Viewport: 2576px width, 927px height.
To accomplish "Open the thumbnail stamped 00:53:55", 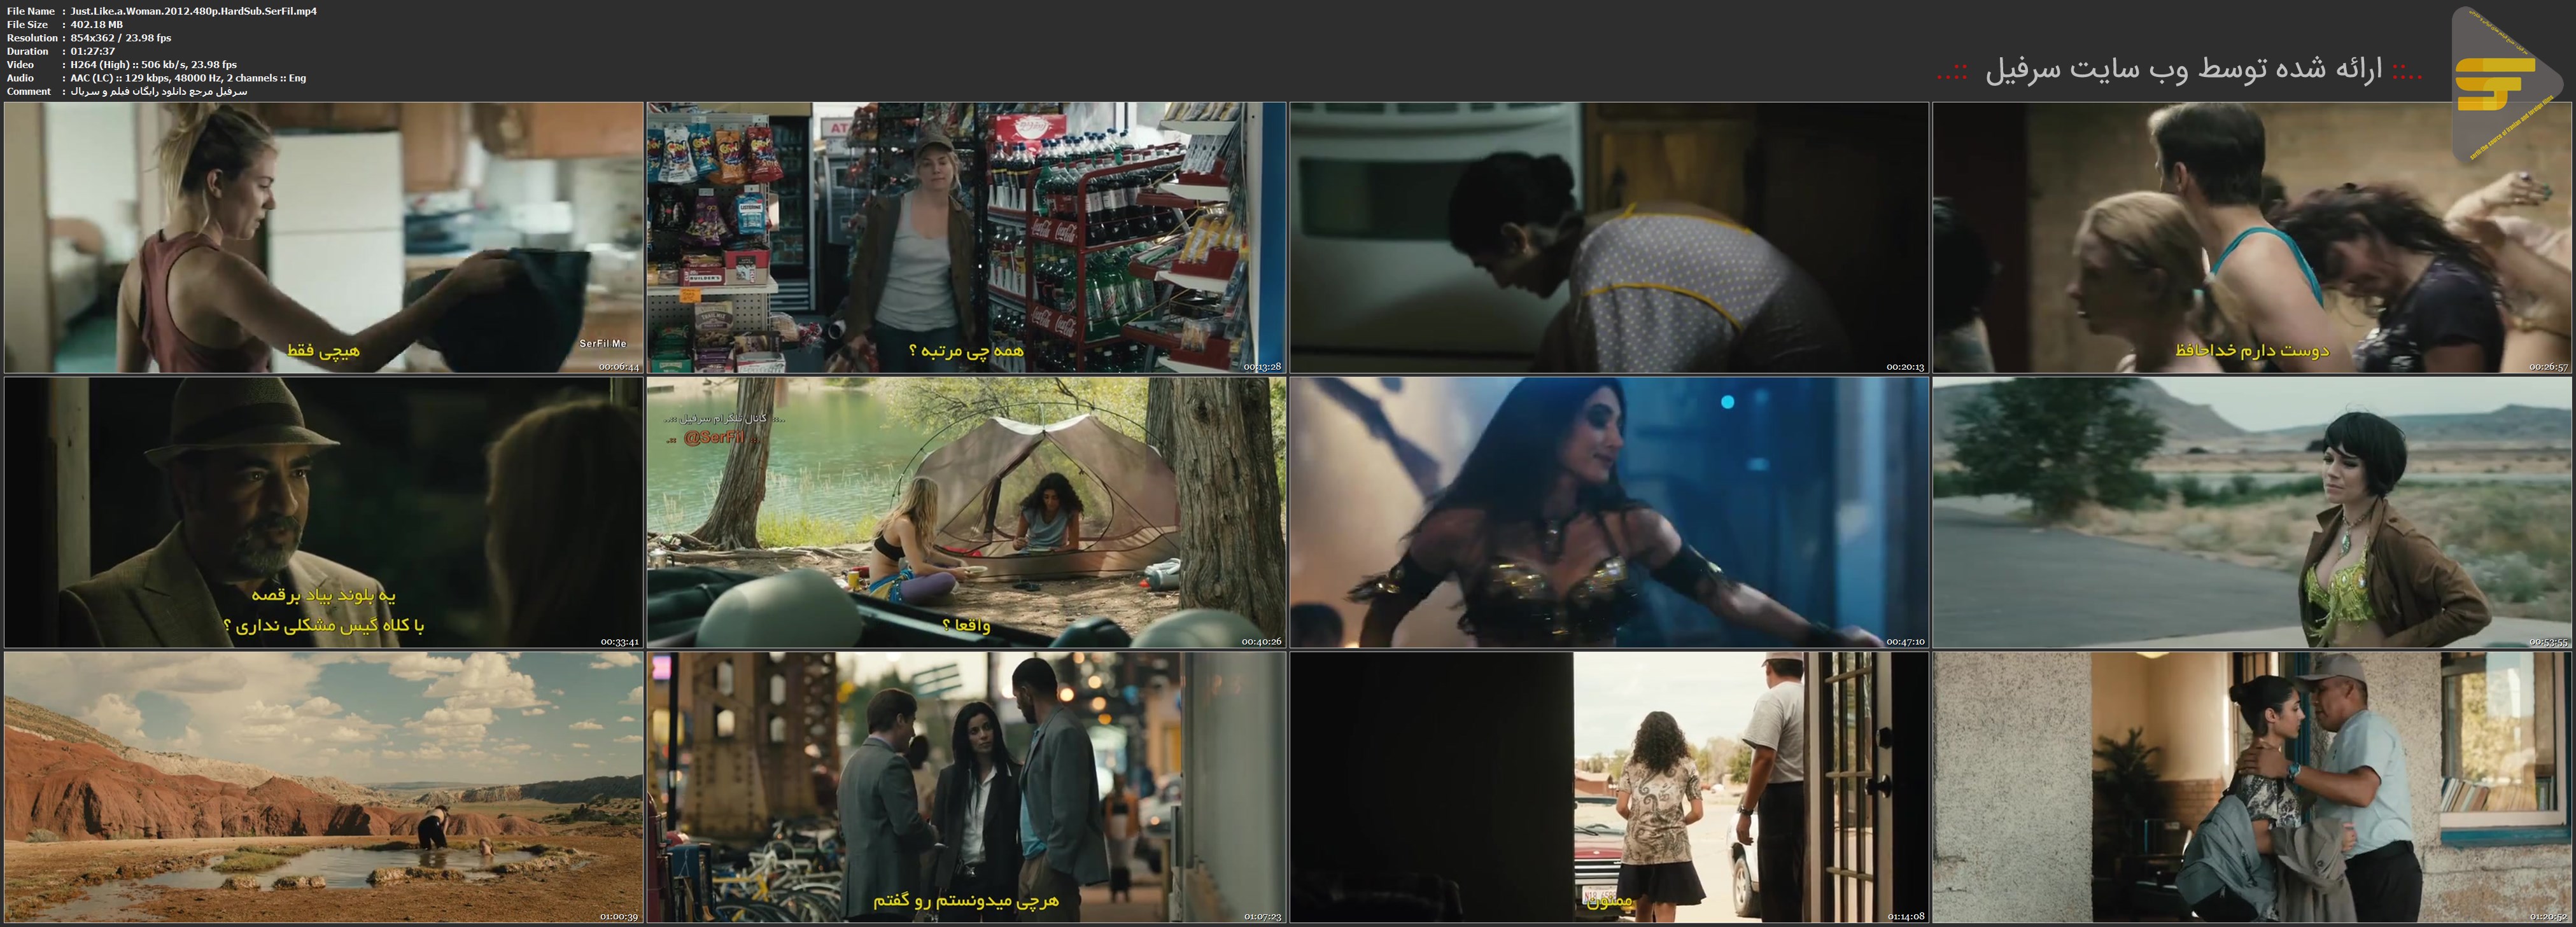I will click(2251, 512).
